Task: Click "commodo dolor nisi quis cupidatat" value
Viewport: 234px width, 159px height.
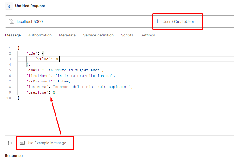Action: [92, 87]
